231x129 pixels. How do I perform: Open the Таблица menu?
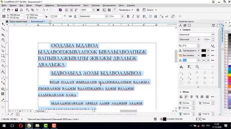[95, 5]
